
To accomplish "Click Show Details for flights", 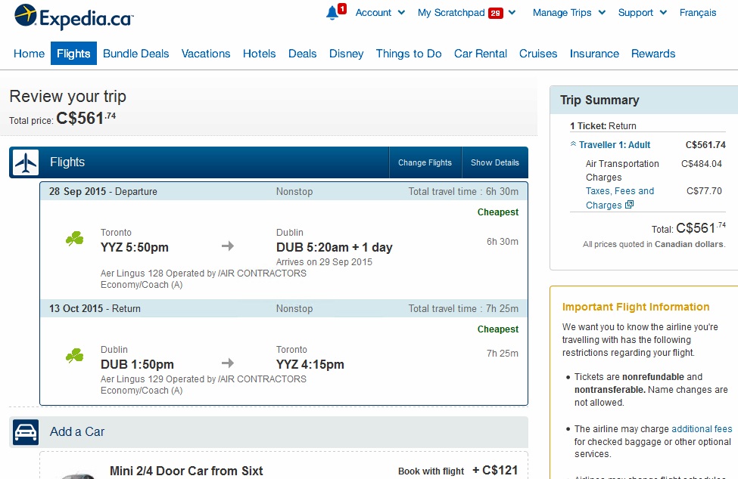I will [495, 162].
